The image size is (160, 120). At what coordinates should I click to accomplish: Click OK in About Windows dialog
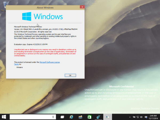[x=70, y=75]
